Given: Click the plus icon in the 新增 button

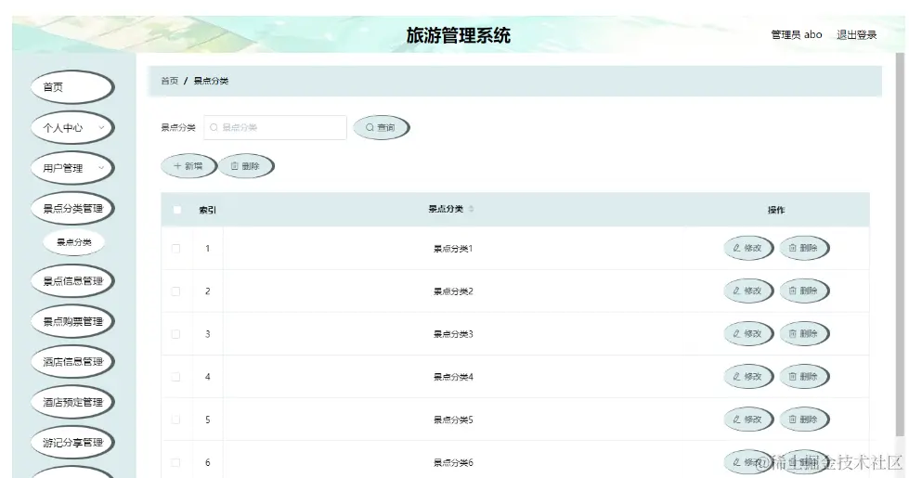Looking at the screenshot, I should point(177,166).
